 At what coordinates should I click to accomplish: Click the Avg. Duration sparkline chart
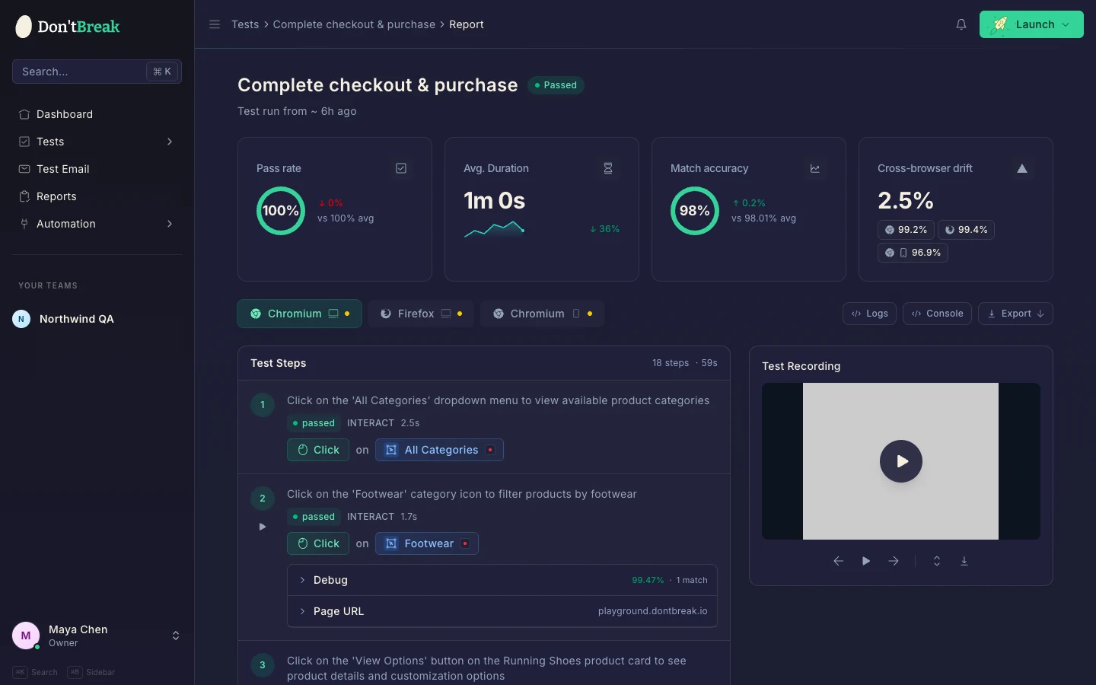[495, 228]
